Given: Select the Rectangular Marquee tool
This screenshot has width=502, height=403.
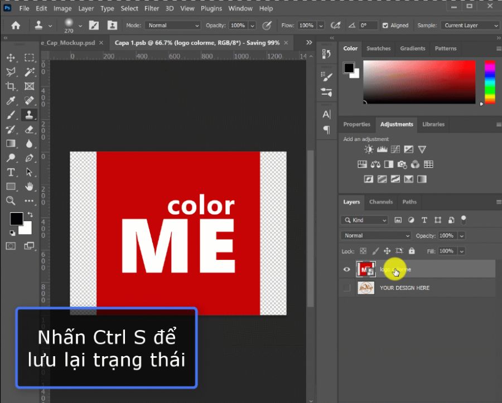Looking at the screenshot, I should point(29,57).
